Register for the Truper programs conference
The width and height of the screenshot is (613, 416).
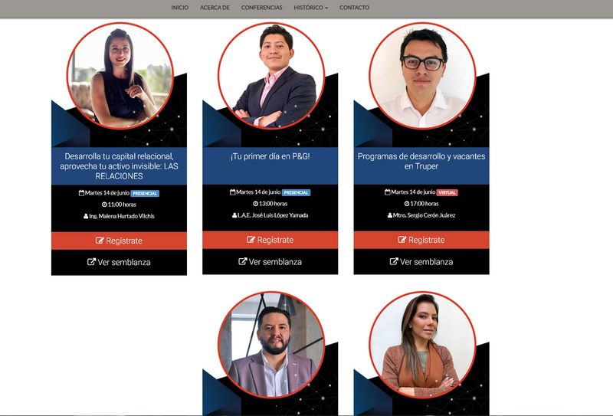(x=421, y=240)
